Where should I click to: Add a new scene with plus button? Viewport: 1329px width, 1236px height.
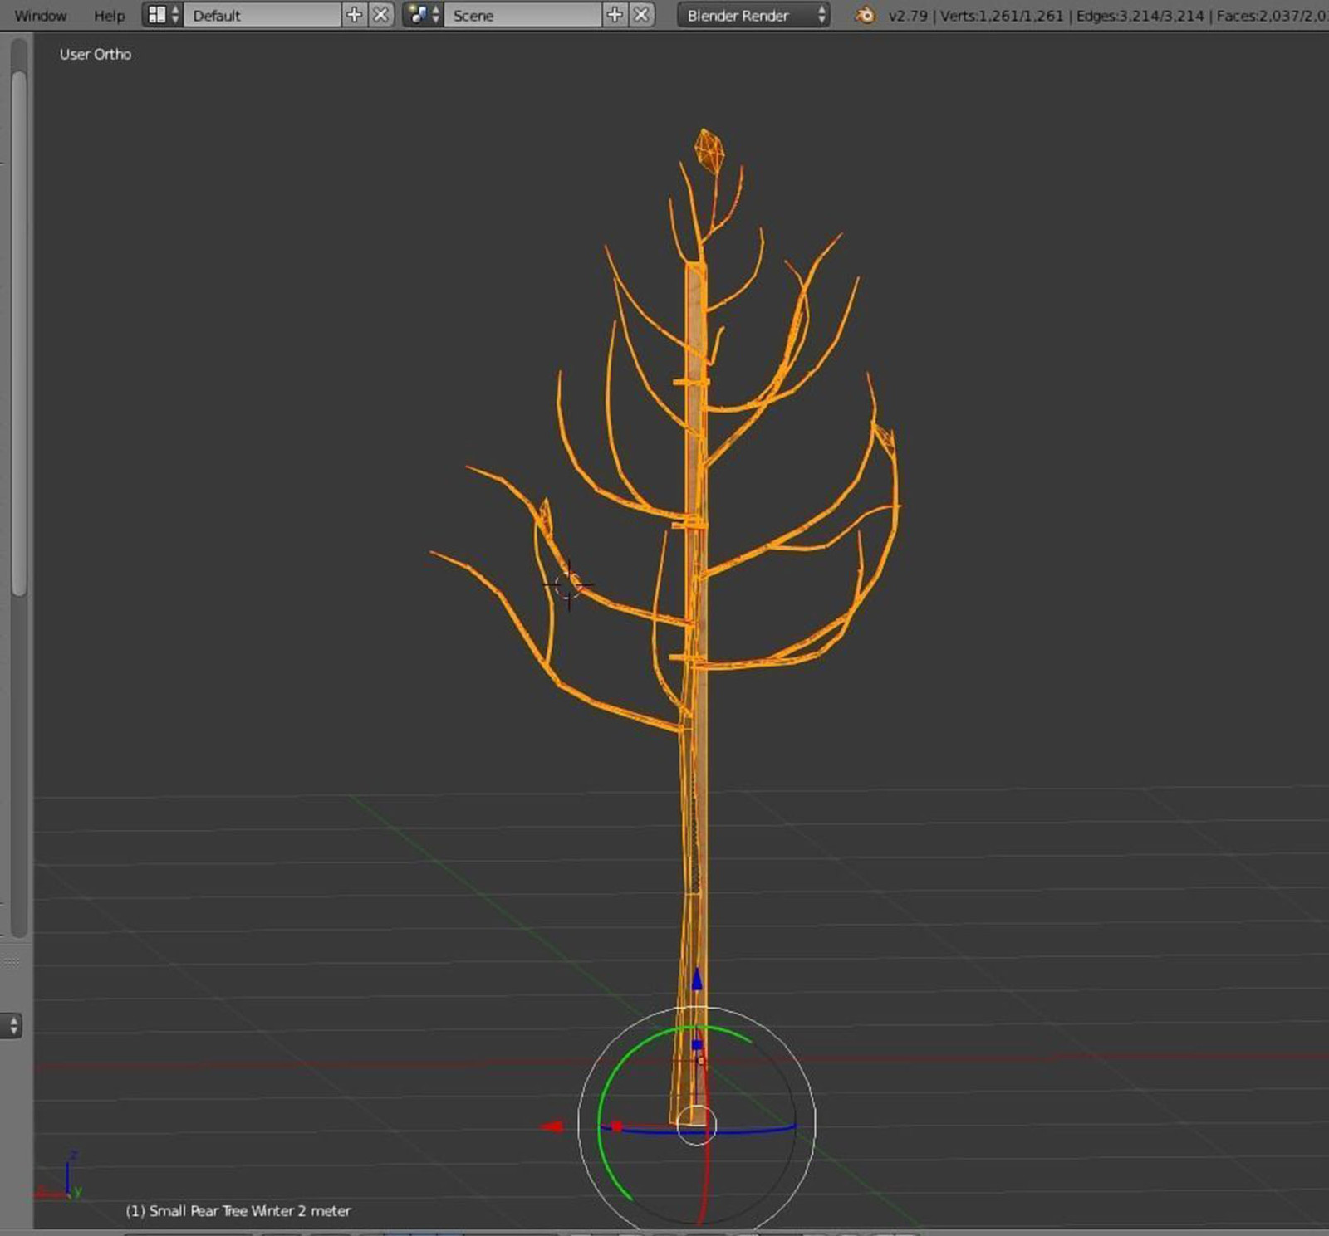coord(615,15)
